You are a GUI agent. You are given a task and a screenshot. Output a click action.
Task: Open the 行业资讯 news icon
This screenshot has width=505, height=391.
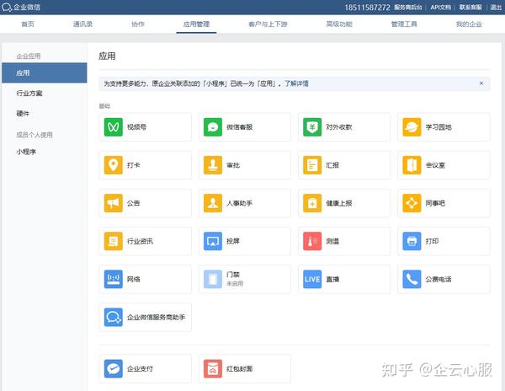(x=113, y=241)
